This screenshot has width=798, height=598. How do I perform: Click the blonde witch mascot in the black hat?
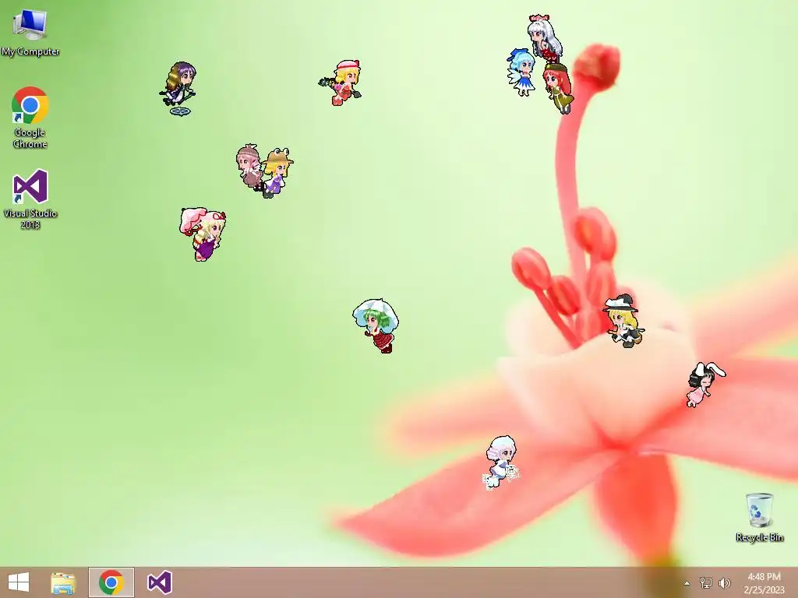pos(623,321)
